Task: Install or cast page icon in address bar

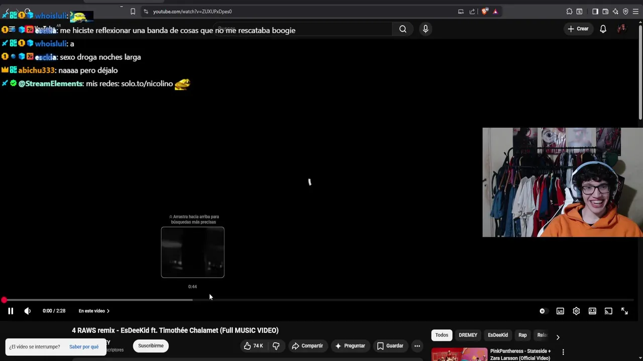Action: pos(461,12)
